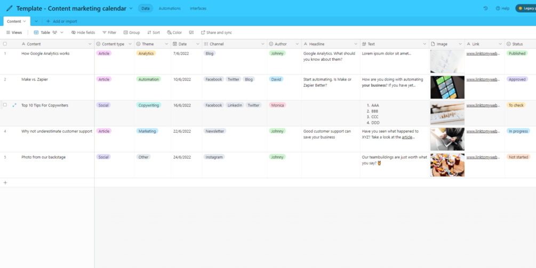Open the Group option
The width and height of the screenshot is (536, 268).
tap(132, 33)
